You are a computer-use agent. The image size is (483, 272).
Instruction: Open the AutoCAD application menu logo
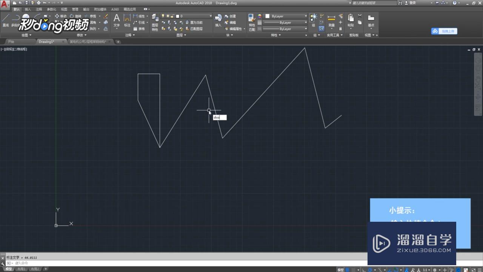[x=5, y=5]
